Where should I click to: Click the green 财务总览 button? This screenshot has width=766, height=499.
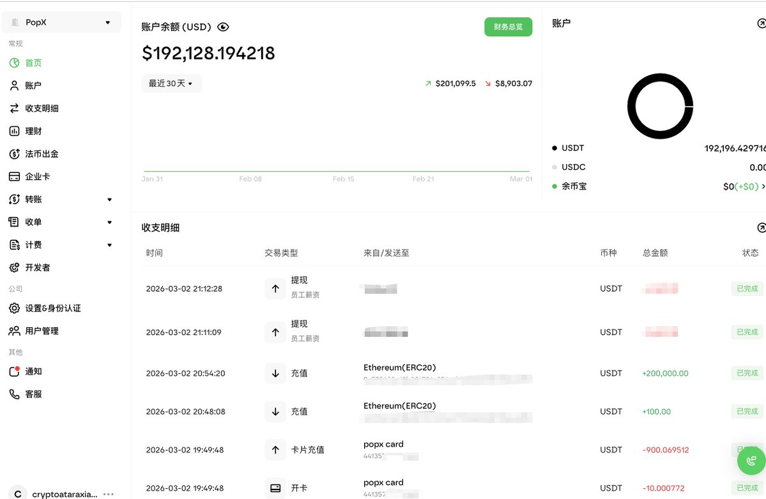(508, 27)
